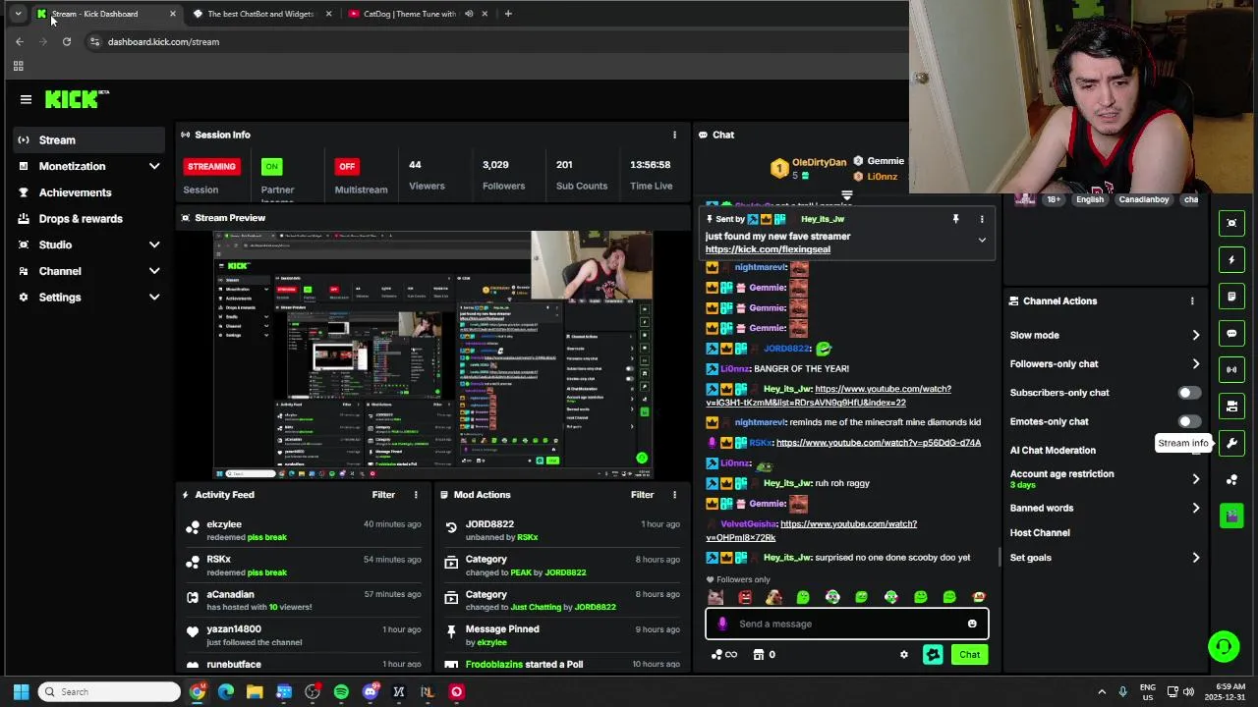Click the Activity Feed Filter button
Viewport: 1258px width, 707px height.
[x=383, y=495]
